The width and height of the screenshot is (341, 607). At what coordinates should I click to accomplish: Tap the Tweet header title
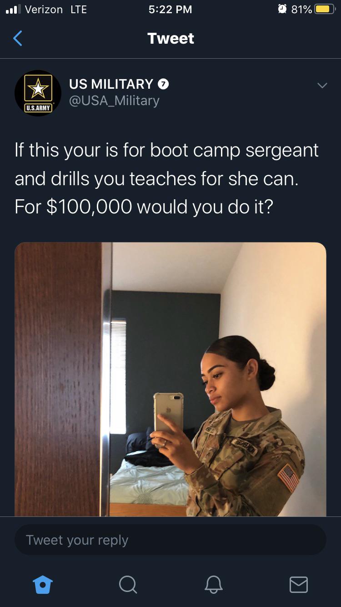[170, 38]
